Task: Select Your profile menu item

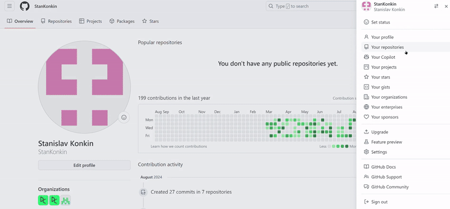Action: click(405, 37)
